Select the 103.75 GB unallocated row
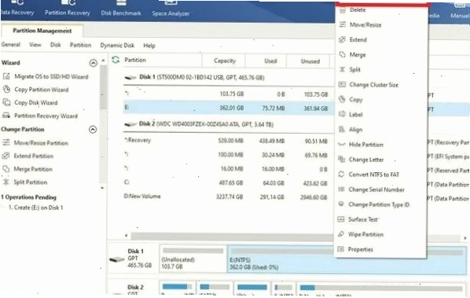 (x=229, y=94)
